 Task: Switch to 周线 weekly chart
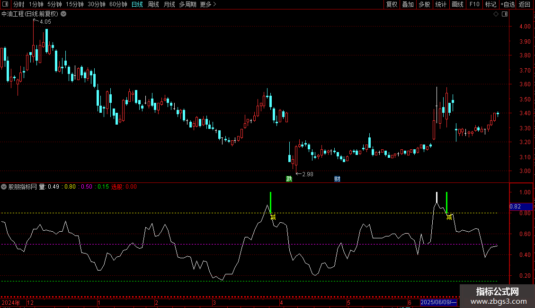[153, 4]
